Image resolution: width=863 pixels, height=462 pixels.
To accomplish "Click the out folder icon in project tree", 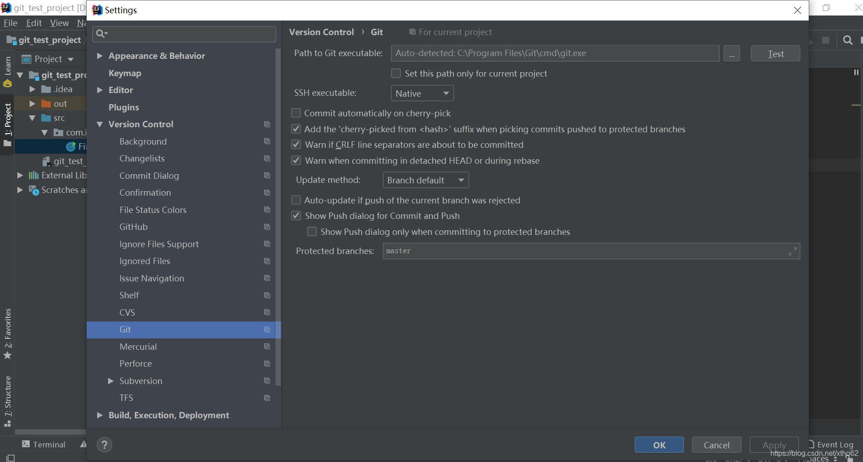I will (x=46, y=104).
